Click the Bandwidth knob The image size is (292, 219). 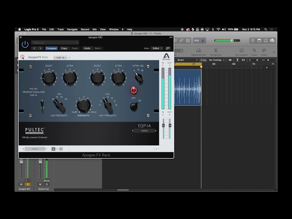[x=83, y=105]
